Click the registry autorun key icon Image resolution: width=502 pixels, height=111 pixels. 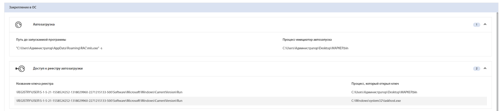click(20, 69)
